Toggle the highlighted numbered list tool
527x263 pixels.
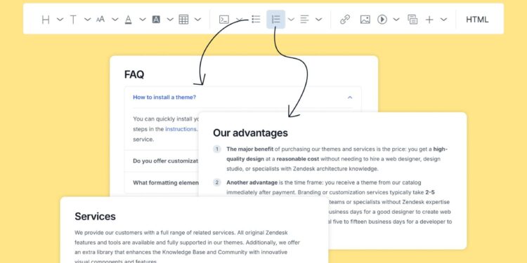[x=276, y=20]
